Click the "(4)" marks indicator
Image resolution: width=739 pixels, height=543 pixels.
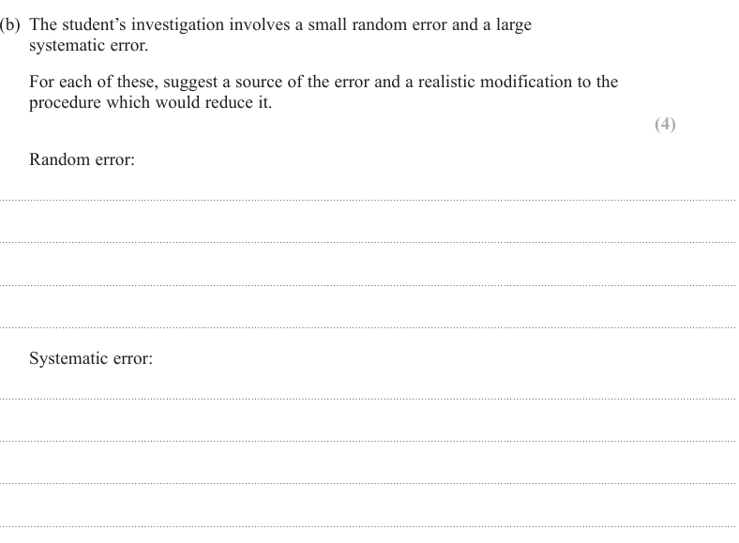664,125
